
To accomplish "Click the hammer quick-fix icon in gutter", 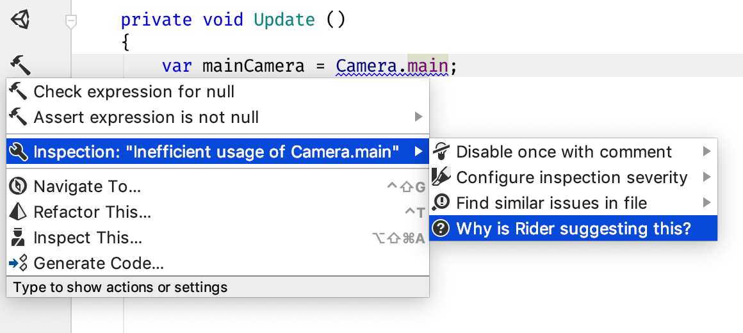I will pos(20,65).
